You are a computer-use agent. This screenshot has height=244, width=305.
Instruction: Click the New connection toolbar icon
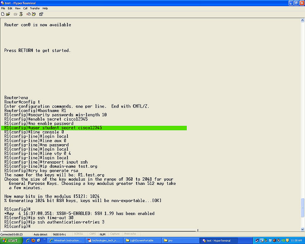click(3, 14)
